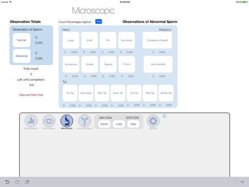Click the copy icon in bottom bar

(x=27, y=182)
